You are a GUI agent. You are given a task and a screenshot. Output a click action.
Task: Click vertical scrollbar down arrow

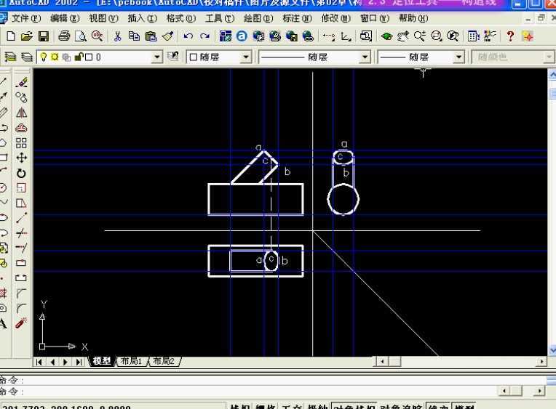tap(552, 351)
